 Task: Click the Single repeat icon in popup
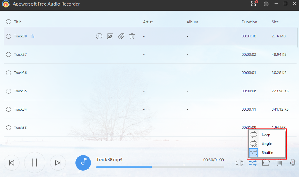tap(254, 144)
